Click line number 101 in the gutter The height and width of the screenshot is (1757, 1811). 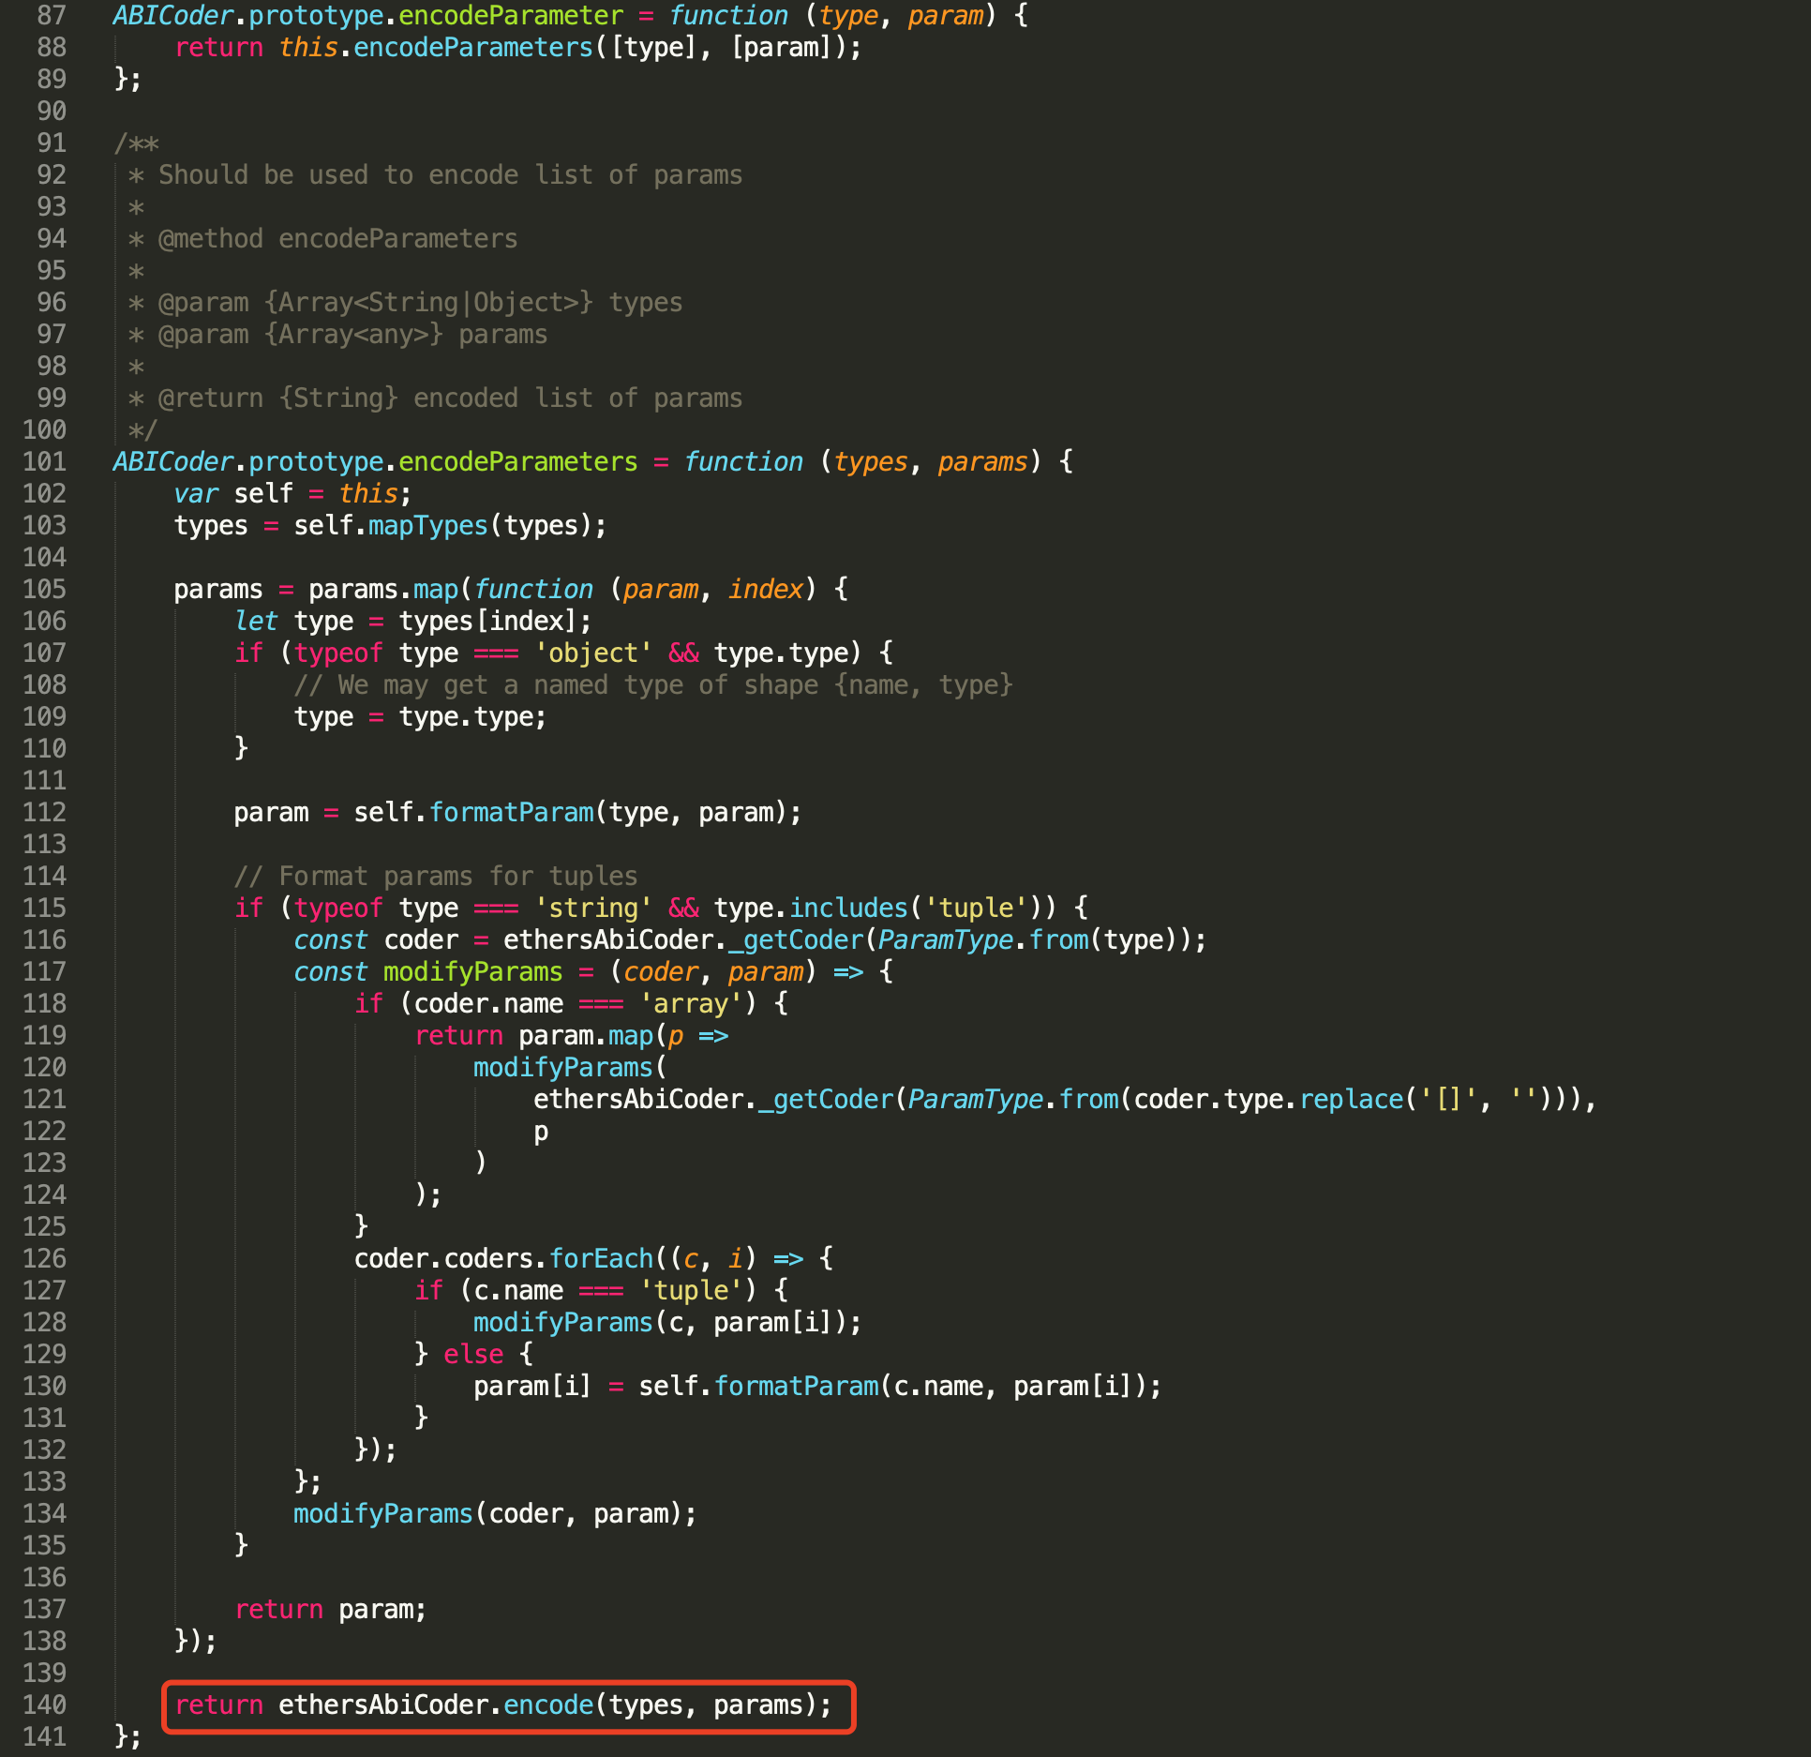point(45,461)
